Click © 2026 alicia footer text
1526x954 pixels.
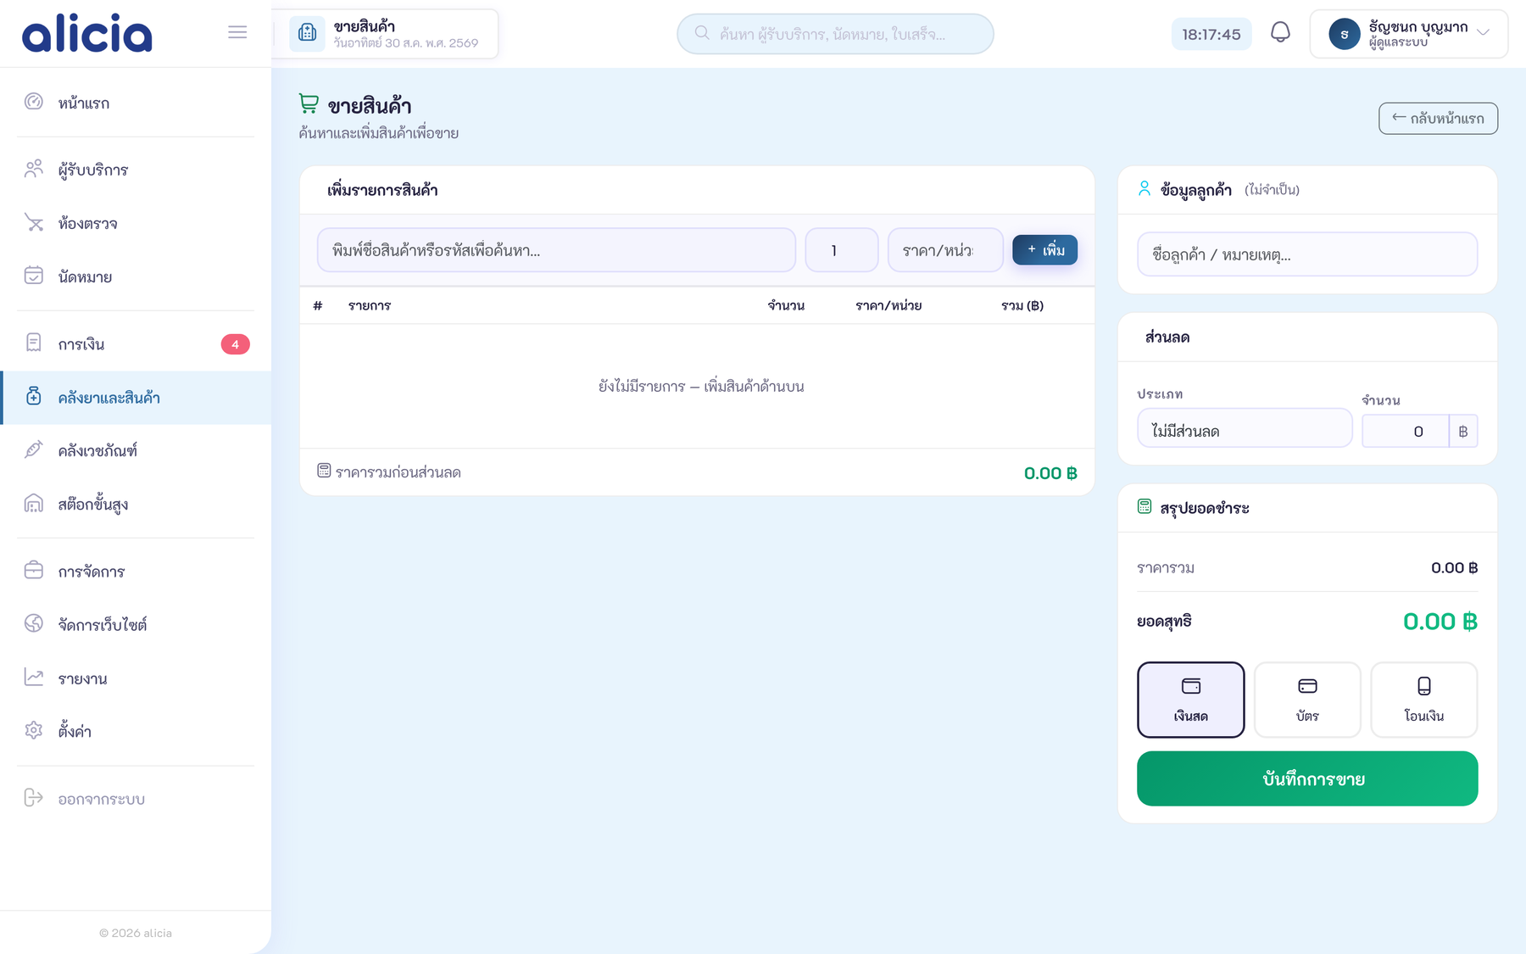pyautogui.click(x=136, y=933)
